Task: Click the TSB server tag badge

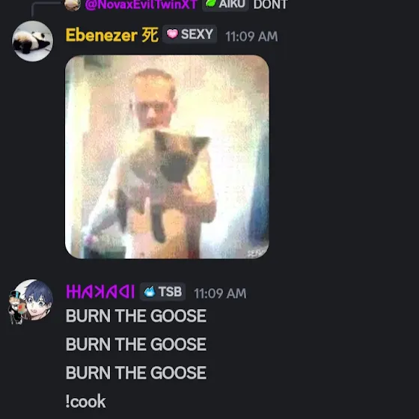Action: coord(163,292)
